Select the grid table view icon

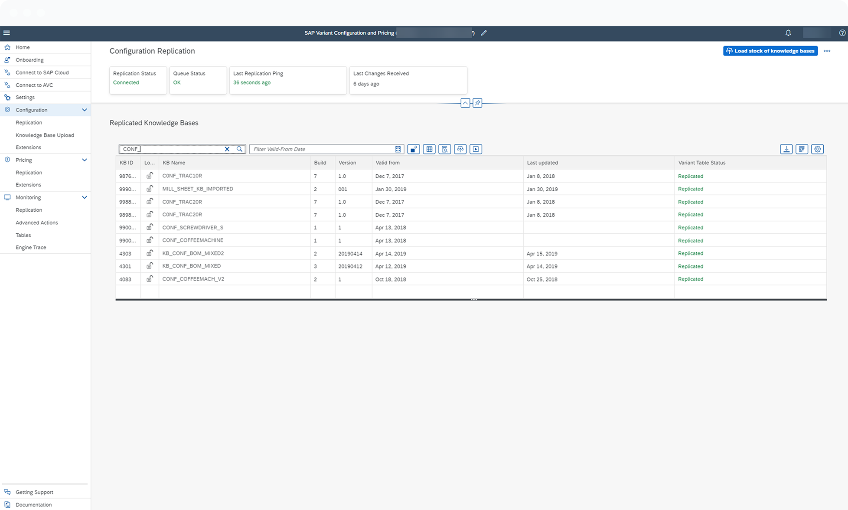pyautogui.click(x=429, y=149)
